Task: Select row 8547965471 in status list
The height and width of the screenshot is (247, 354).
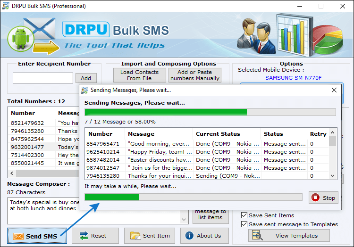Action: click(x=207, y=144)
